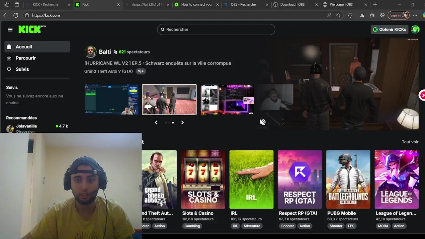This screenshot has height=239, width=425.
Task: Click the red circular button at right edge
Action: click(x=422, y=96)
